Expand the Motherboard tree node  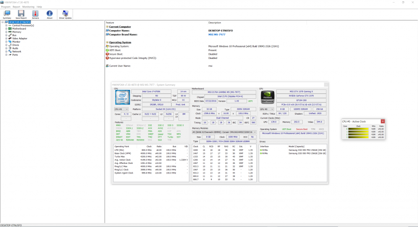pyautogui.click(x=6, y=28)
